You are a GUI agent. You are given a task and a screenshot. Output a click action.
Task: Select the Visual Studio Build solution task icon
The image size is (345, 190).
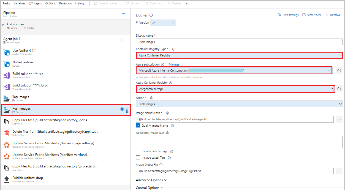[6, 75]
